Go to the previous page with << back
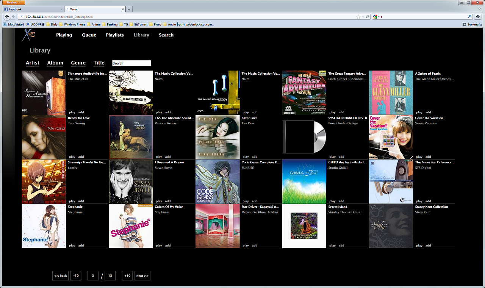This screenshot has width=485, height=288. click(x=61, y=275)
